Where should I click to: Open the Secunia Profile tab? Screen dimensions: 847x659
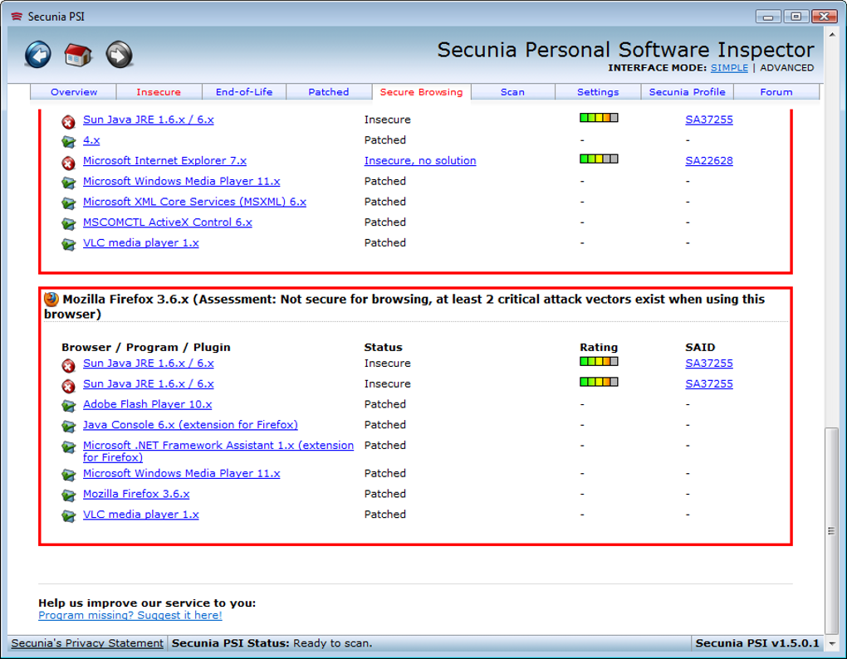pyautogui.click(x=687, y=92)
